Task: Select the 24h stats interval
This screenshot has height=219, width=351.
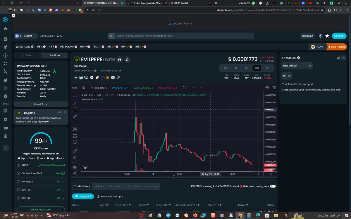Action: point(257,68)
